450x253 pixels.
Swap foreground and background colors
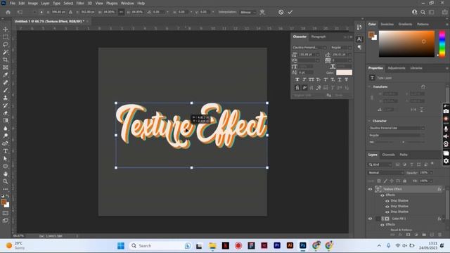pyautogui.click(x=8, y=196)
